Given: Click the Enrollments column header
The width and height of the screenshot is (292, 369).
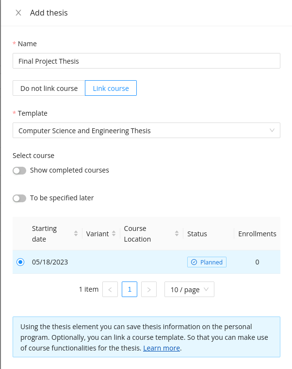Looking at the screenshot, I should click(257, 234).
